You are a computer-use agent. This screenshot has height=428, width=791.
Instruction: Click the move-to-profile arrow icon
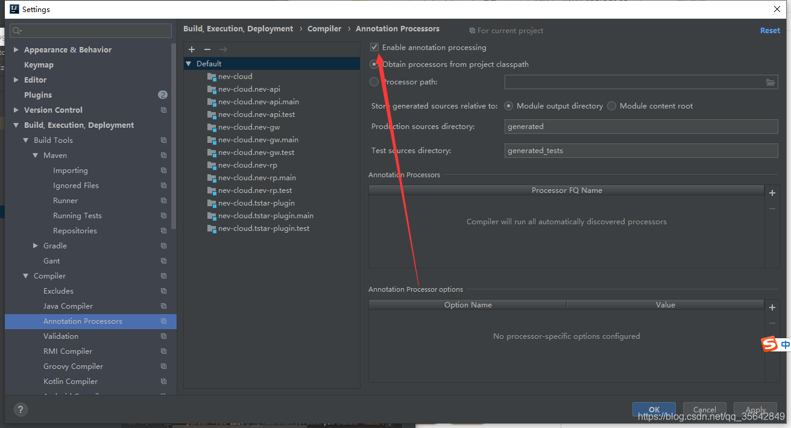point(223,49)
